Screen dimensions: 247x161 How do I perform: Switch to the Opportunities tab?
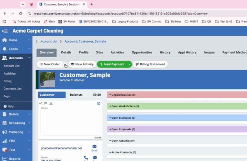coord(142,52)
